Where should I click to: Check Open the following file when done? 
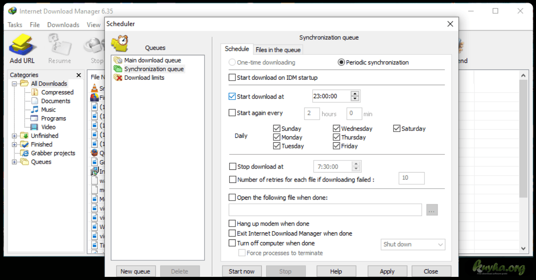coord(232,197)
